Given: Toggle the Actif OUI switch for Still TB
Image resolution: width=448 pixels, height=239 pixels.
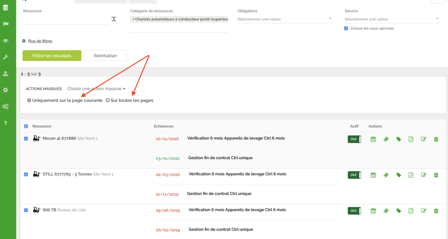Looking at the screenshot, I should (354, 211).
